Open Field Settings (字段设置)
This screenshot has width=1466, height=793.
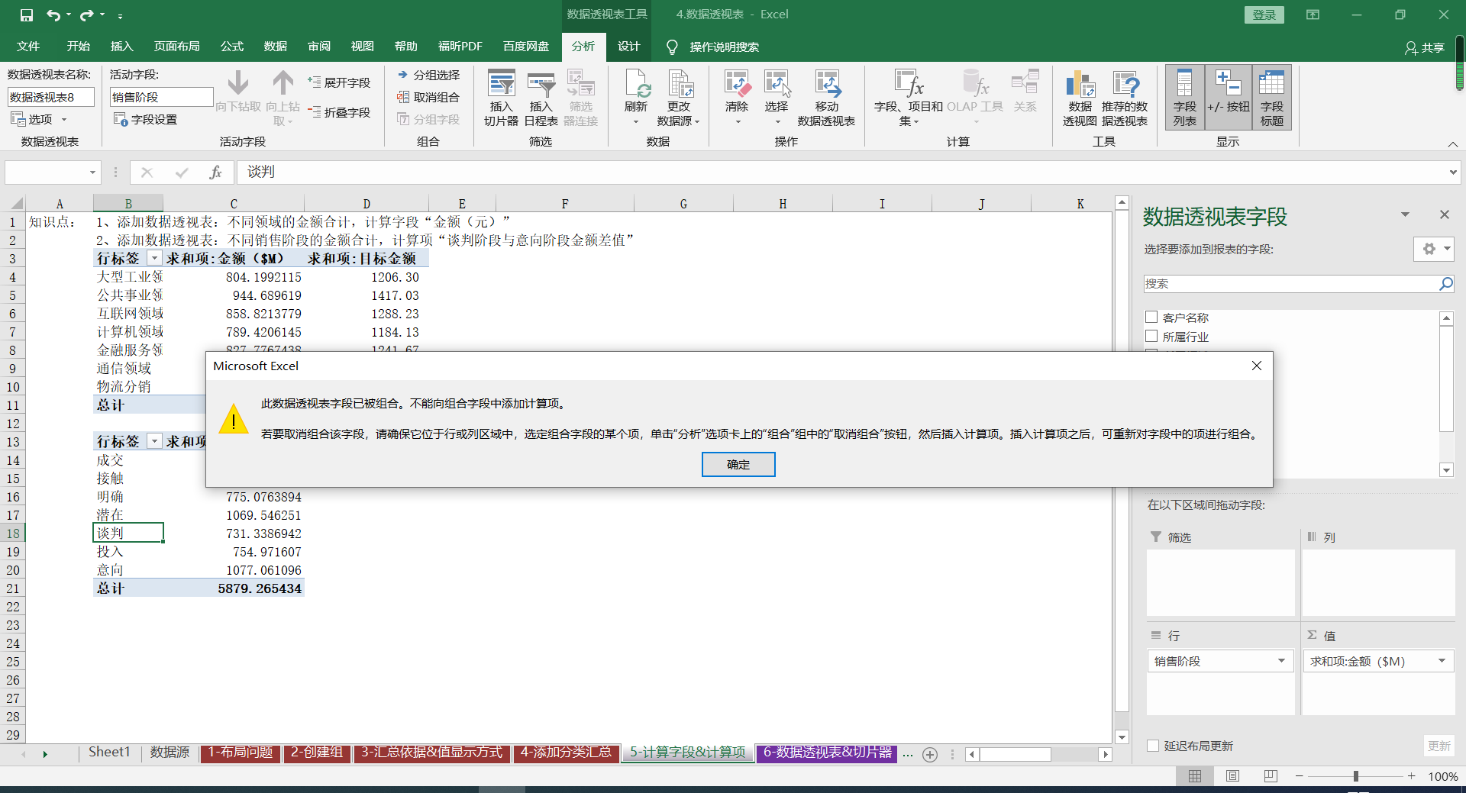[145, 119]
